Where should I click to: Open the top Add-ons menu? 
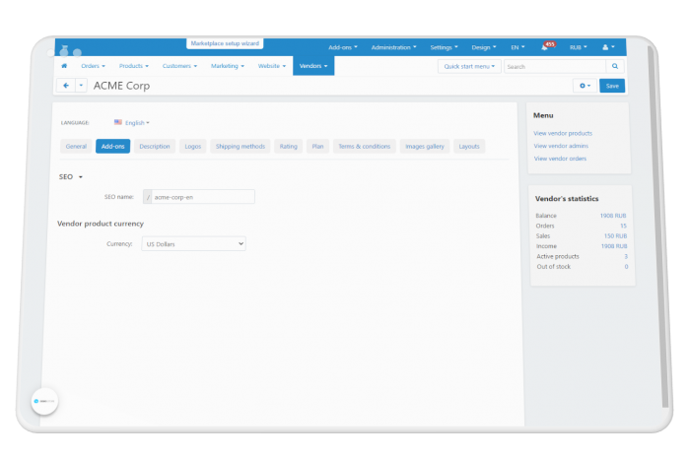click(x=343, y=47)
